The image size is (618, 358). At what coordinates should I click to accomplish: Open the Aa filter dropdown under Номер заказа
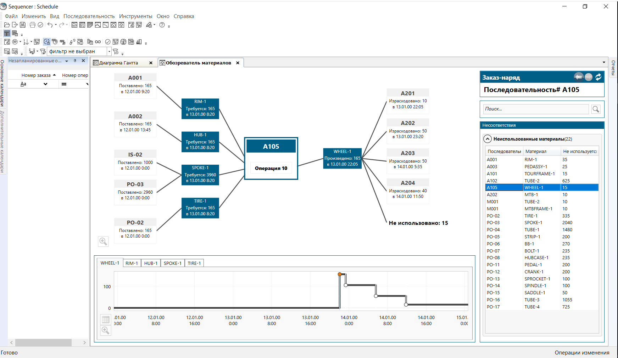tap(45, 84)
